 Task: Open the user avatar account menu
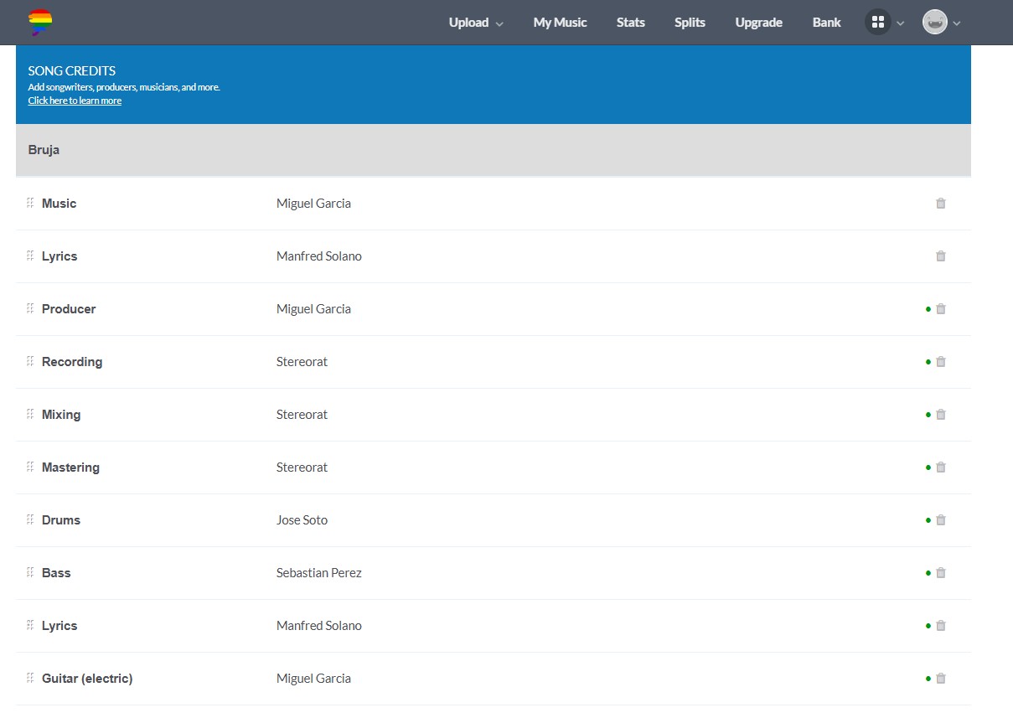(942, 23)
